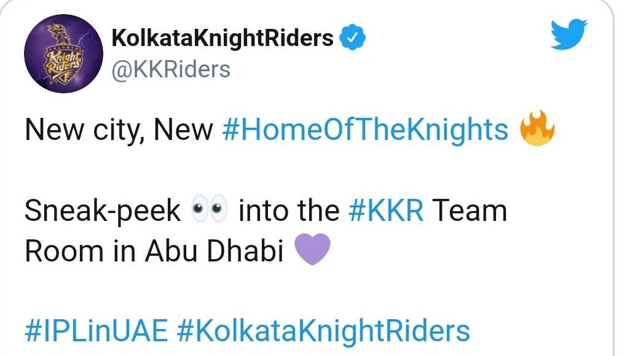Open the Knight Riders profile avatar

[x=63, y=53]
